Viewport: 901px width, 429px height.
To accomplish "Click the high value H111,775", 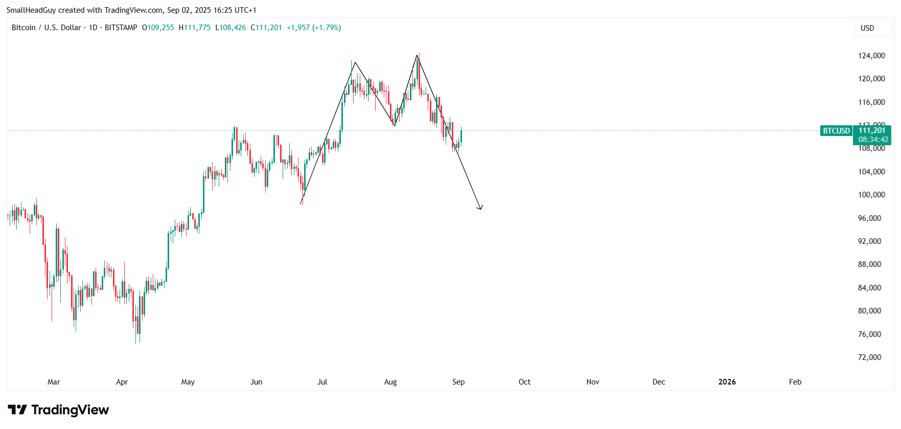I will [x=195, y=28].
